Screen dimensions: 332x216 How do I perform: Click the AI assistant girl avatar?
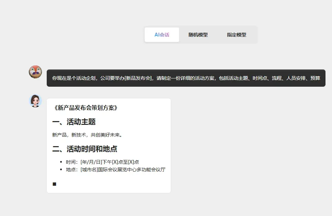[35, 101]
